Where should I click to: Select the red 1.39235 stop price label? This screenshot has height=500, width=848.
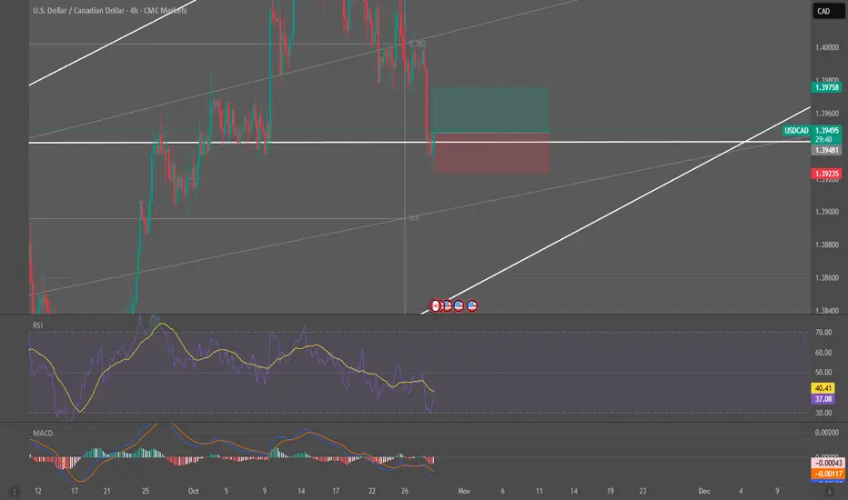point(826,174)
